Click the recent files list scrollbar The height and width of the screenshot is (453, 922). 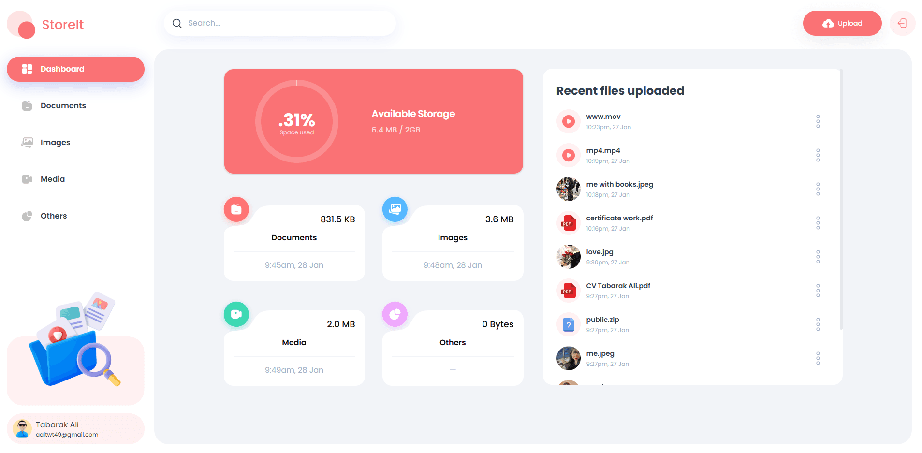841,199
